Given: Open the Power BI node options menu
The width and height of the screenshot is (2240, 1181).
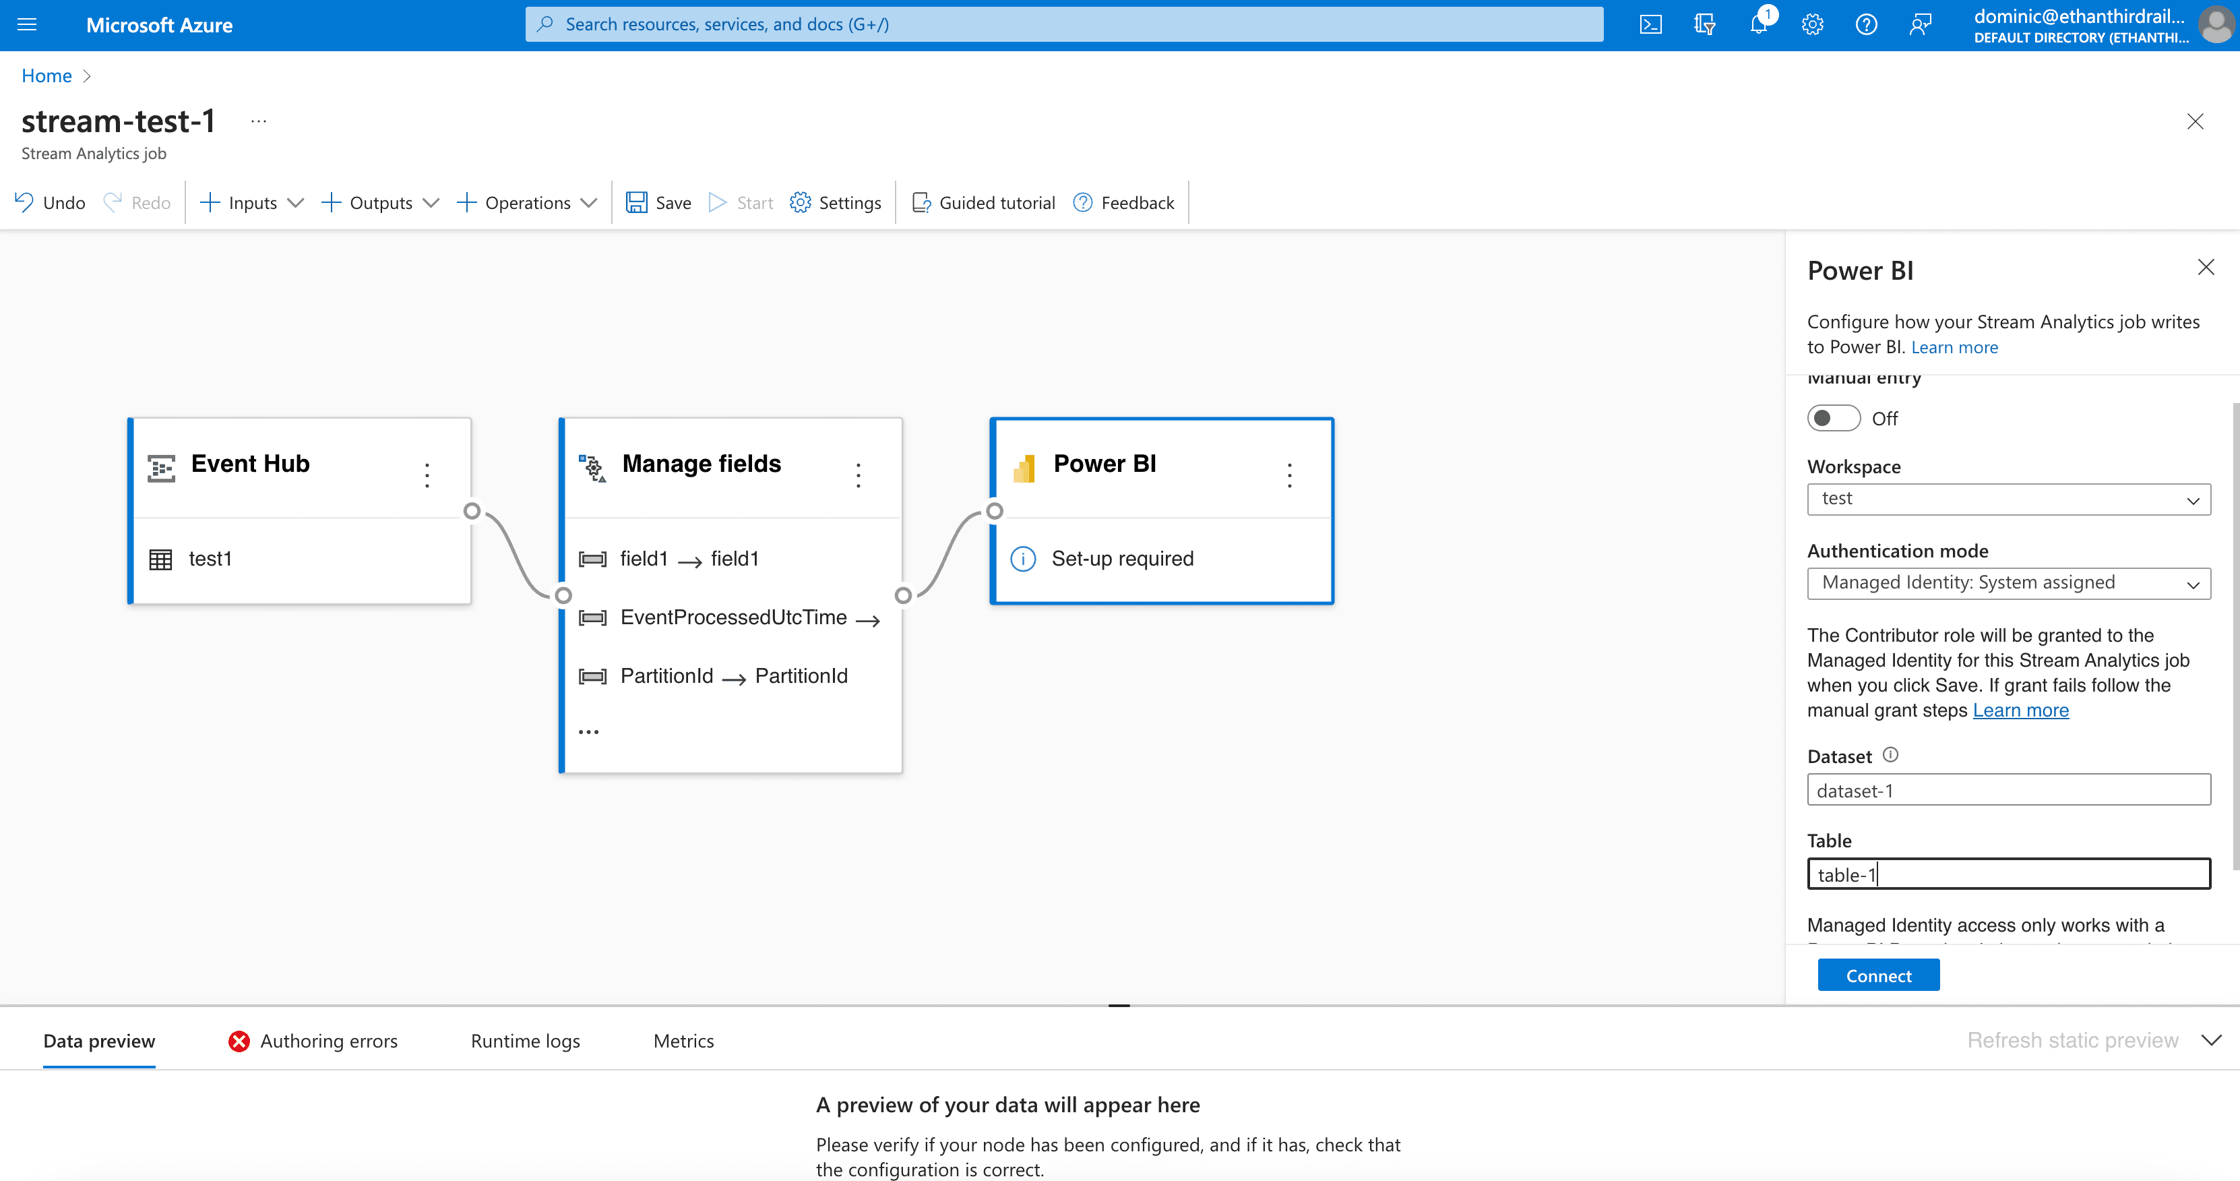Looking at the screenshot, I should pyautogui.click(x=1290, y=475).
